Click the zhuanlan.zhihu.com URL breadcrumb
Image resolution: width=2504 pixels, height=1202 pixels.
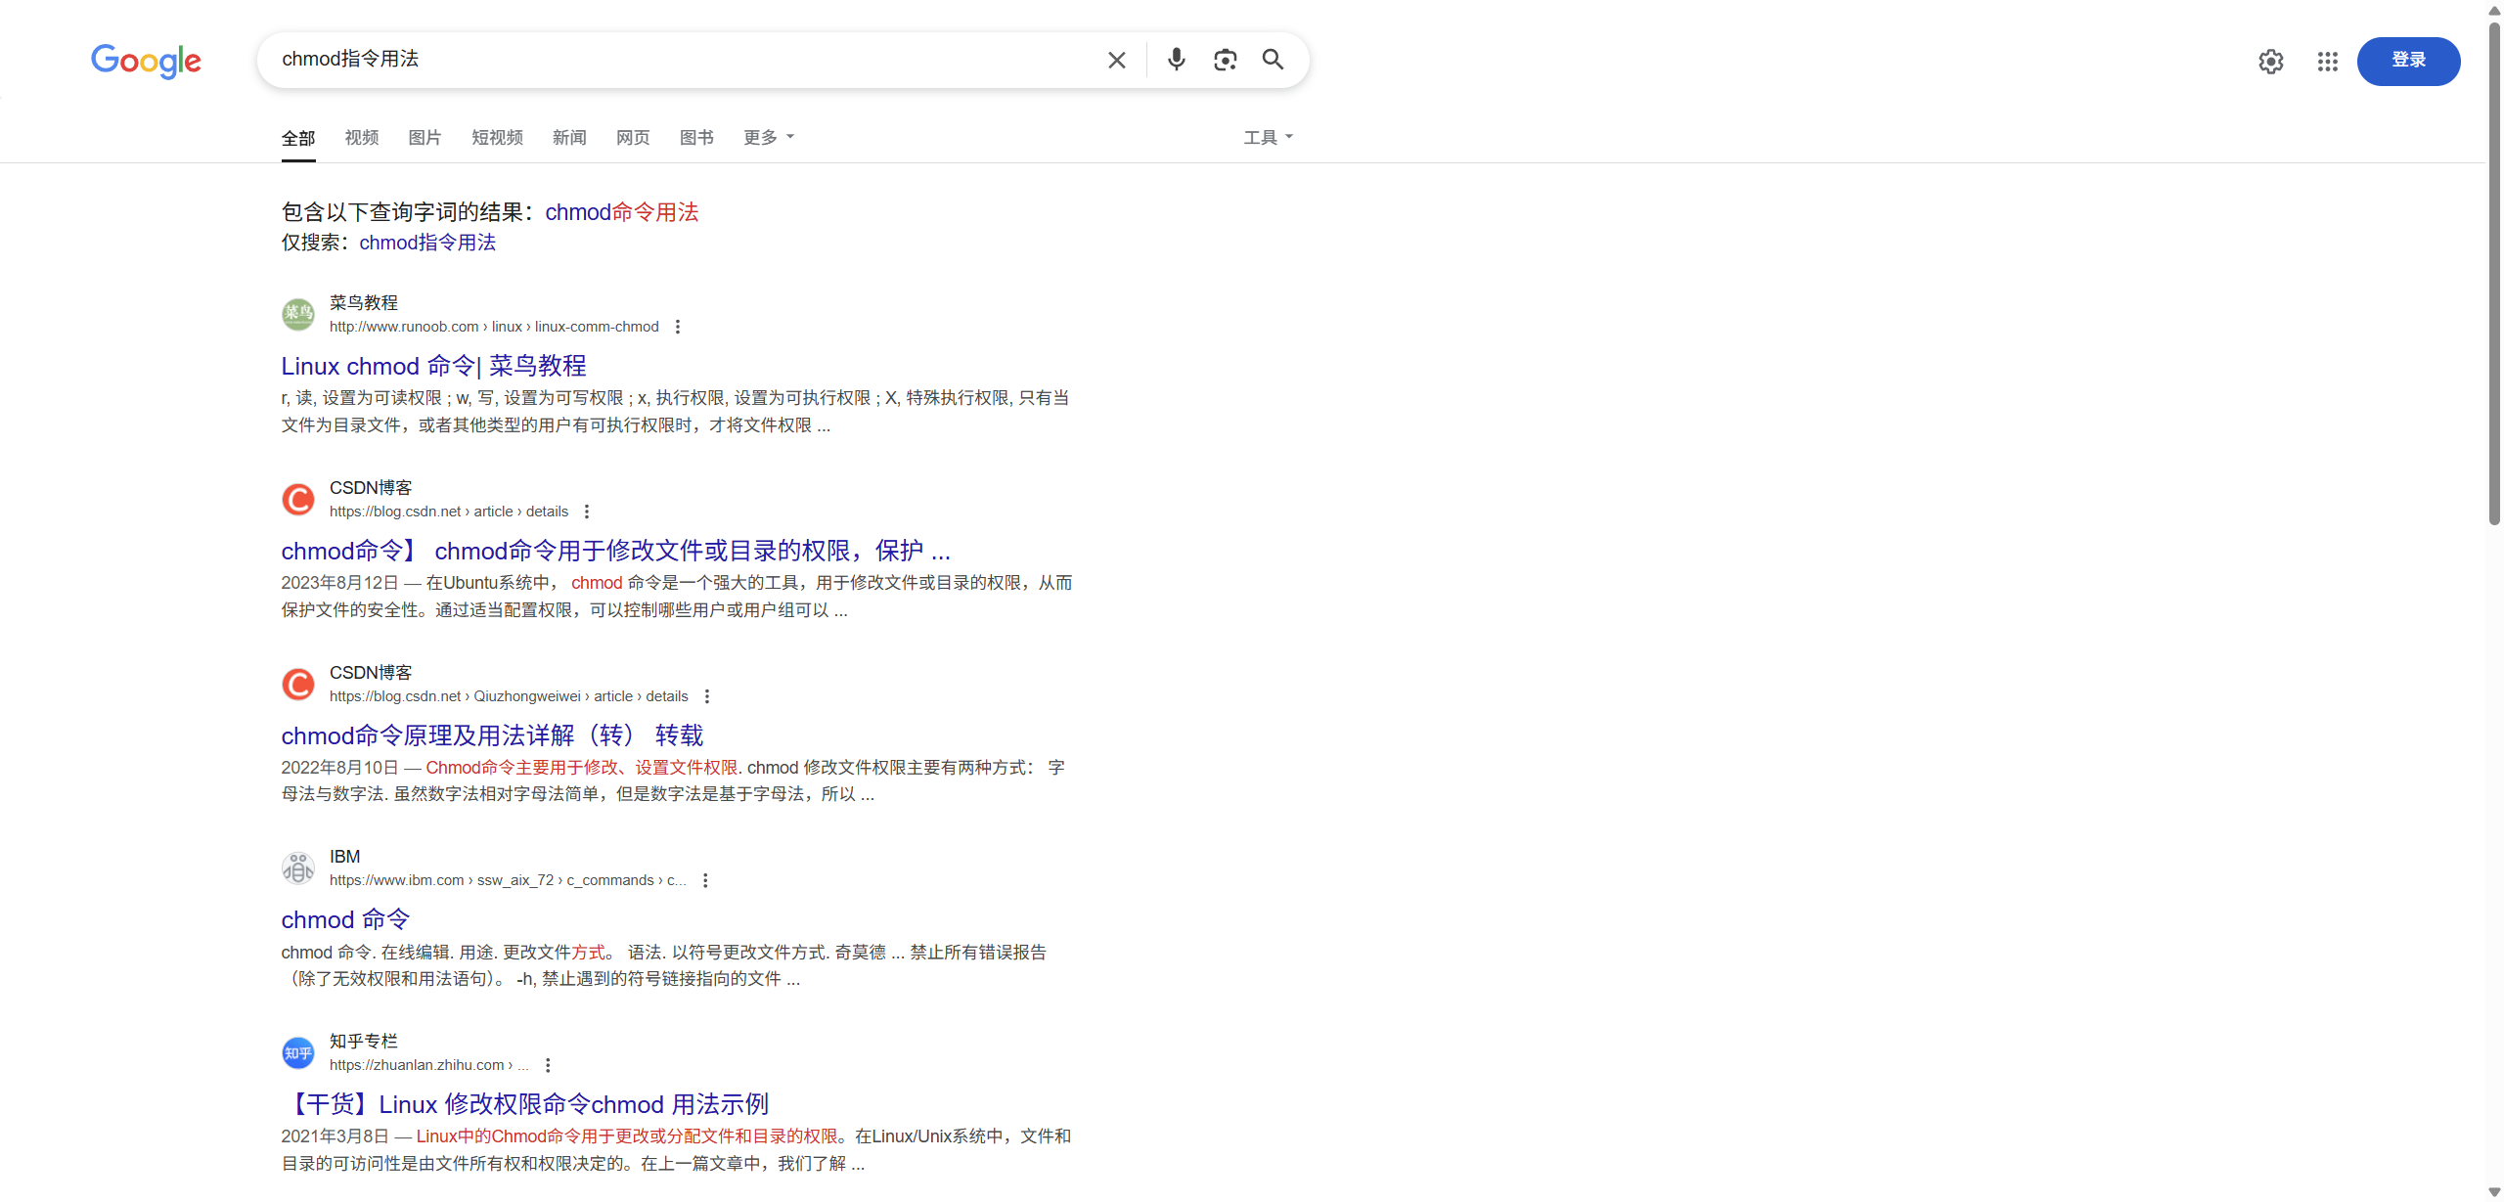(428, 1065)
